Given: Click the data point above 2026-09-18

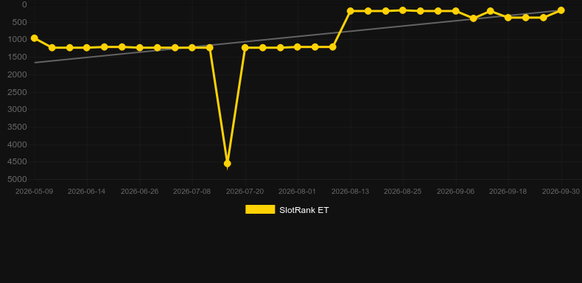Looking at the screenshot, I should 508,18.
